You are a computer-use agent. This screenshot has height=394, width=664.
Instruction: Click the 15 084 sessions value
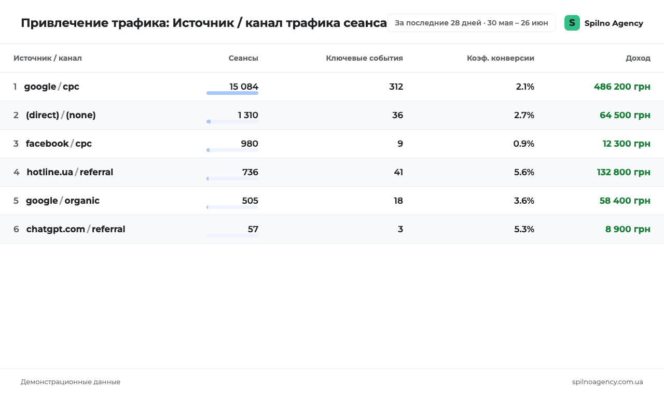point(244,87)
